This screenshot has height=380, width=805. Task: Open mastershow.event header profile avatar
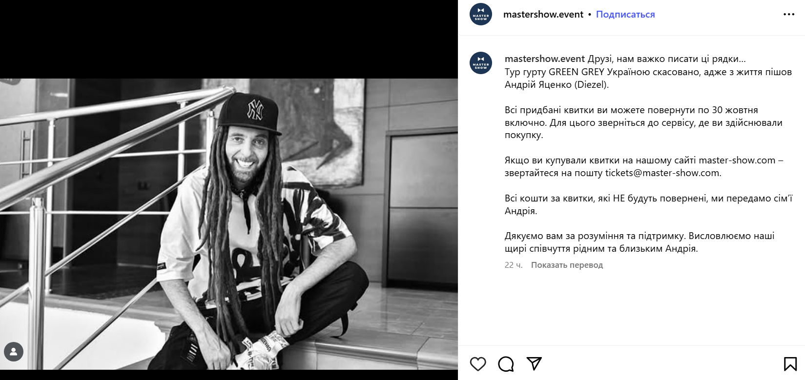[x=481, y=15]
